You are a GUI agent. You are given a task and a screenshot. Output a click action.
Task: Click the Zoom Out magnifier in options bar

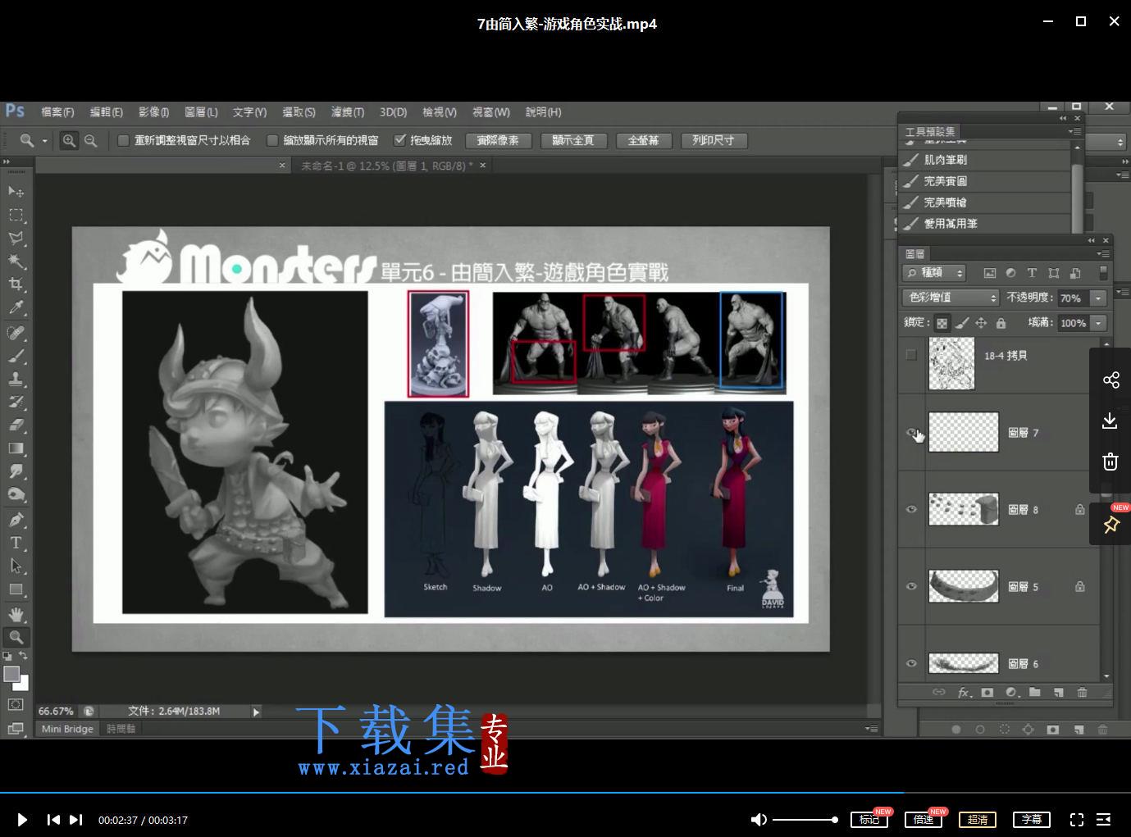91,141
